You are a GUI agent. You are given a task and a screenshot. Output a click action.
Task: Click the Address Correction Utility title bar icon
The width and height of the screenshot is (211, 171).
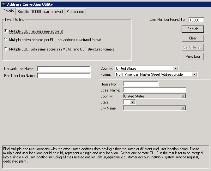click(4, 4)
